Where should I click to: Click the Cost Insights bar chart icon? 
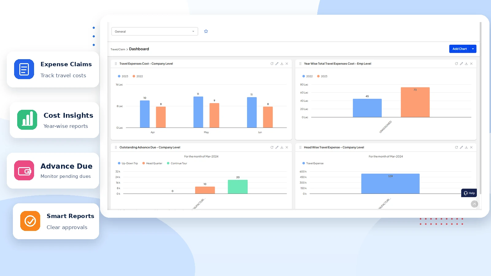[27, 120]
